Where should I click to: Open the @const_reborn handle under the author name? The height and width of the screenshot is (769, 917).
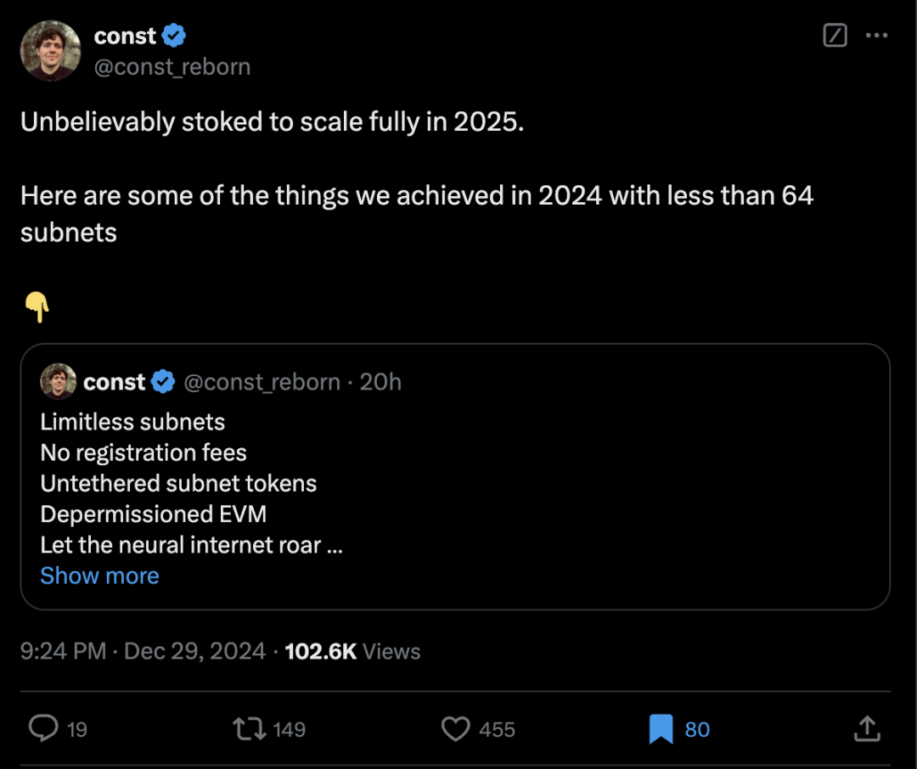pos(172,67)
